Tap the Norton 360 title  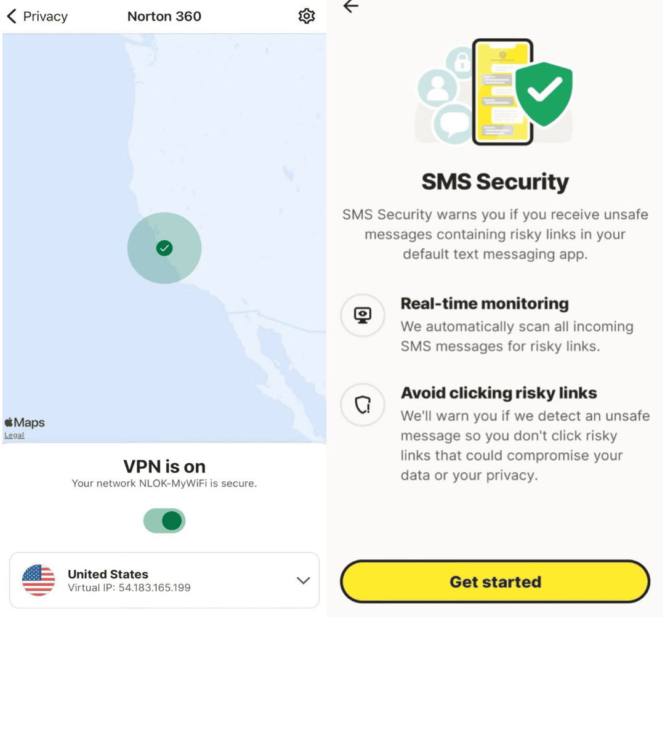164,17
